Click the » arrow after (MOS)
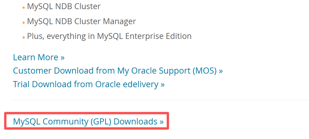 (x=221, y=71)
